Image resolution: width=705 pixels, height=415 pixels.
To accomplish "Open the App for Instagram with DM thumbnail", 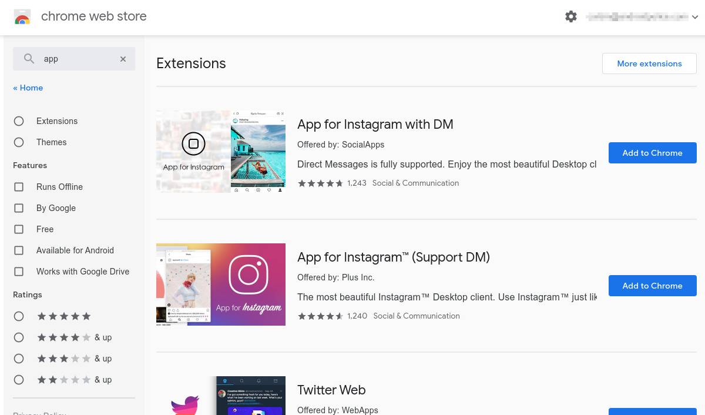I will pos(220,152).
